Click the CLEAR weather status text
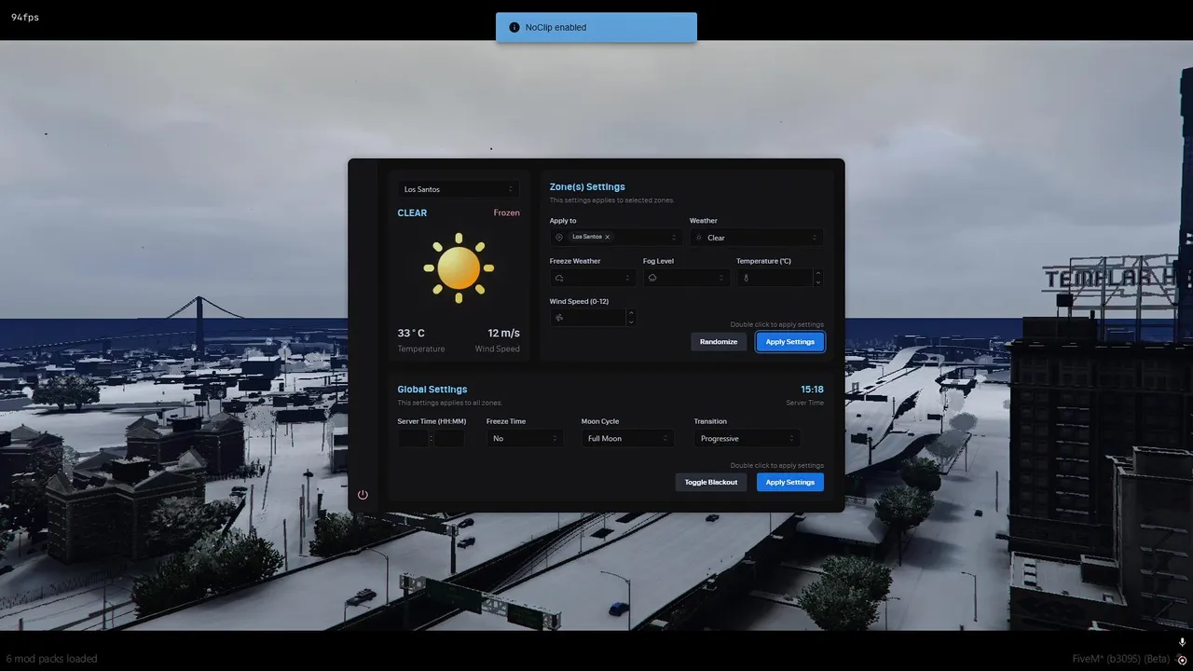This screenshot has height=671, width=1193. point(412,212)
